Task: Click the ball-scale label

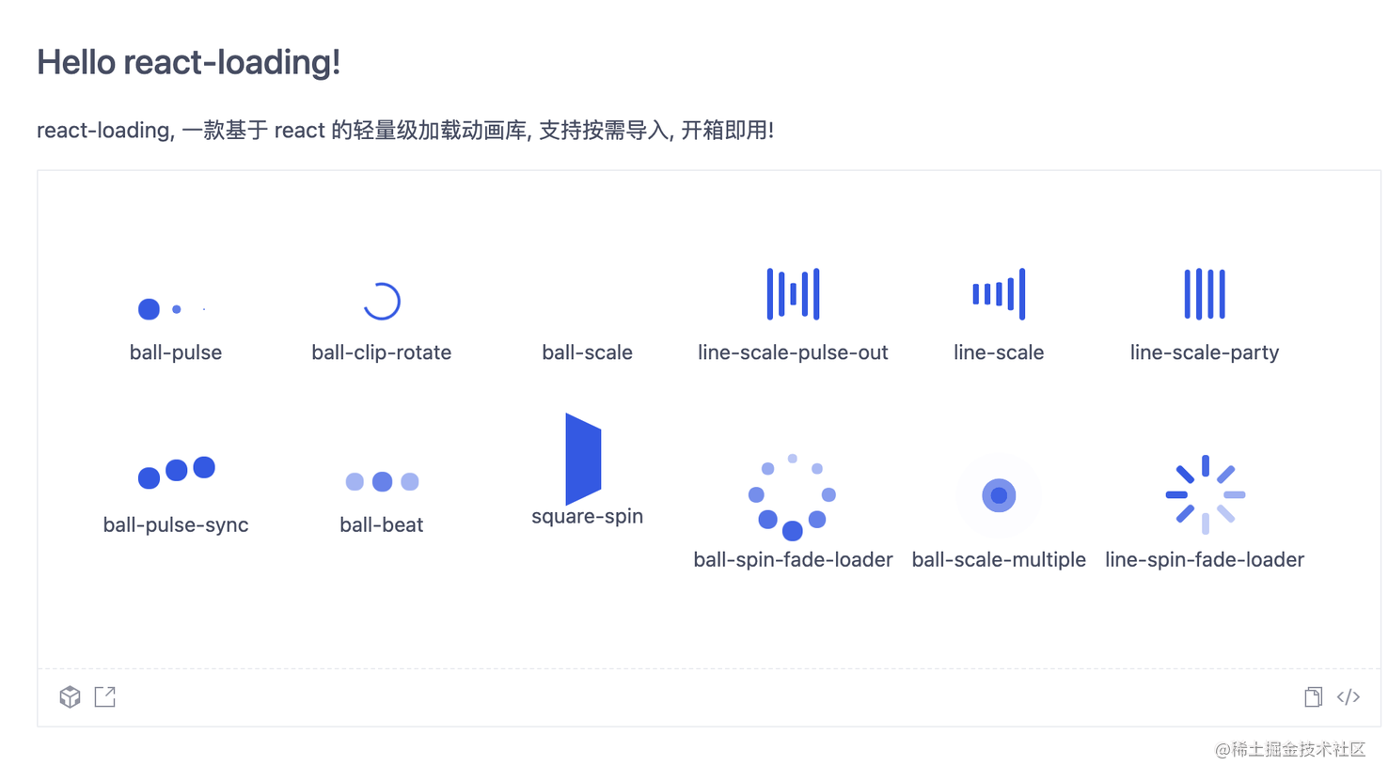Action: [586, 351]
